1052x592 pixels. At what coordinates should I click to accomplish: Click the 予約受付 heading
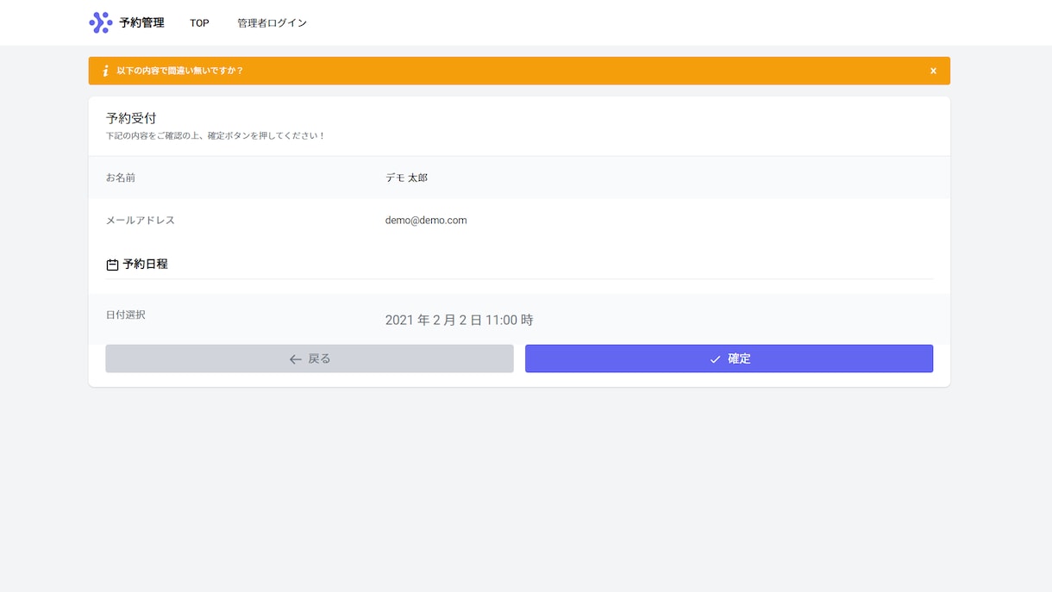131,118
